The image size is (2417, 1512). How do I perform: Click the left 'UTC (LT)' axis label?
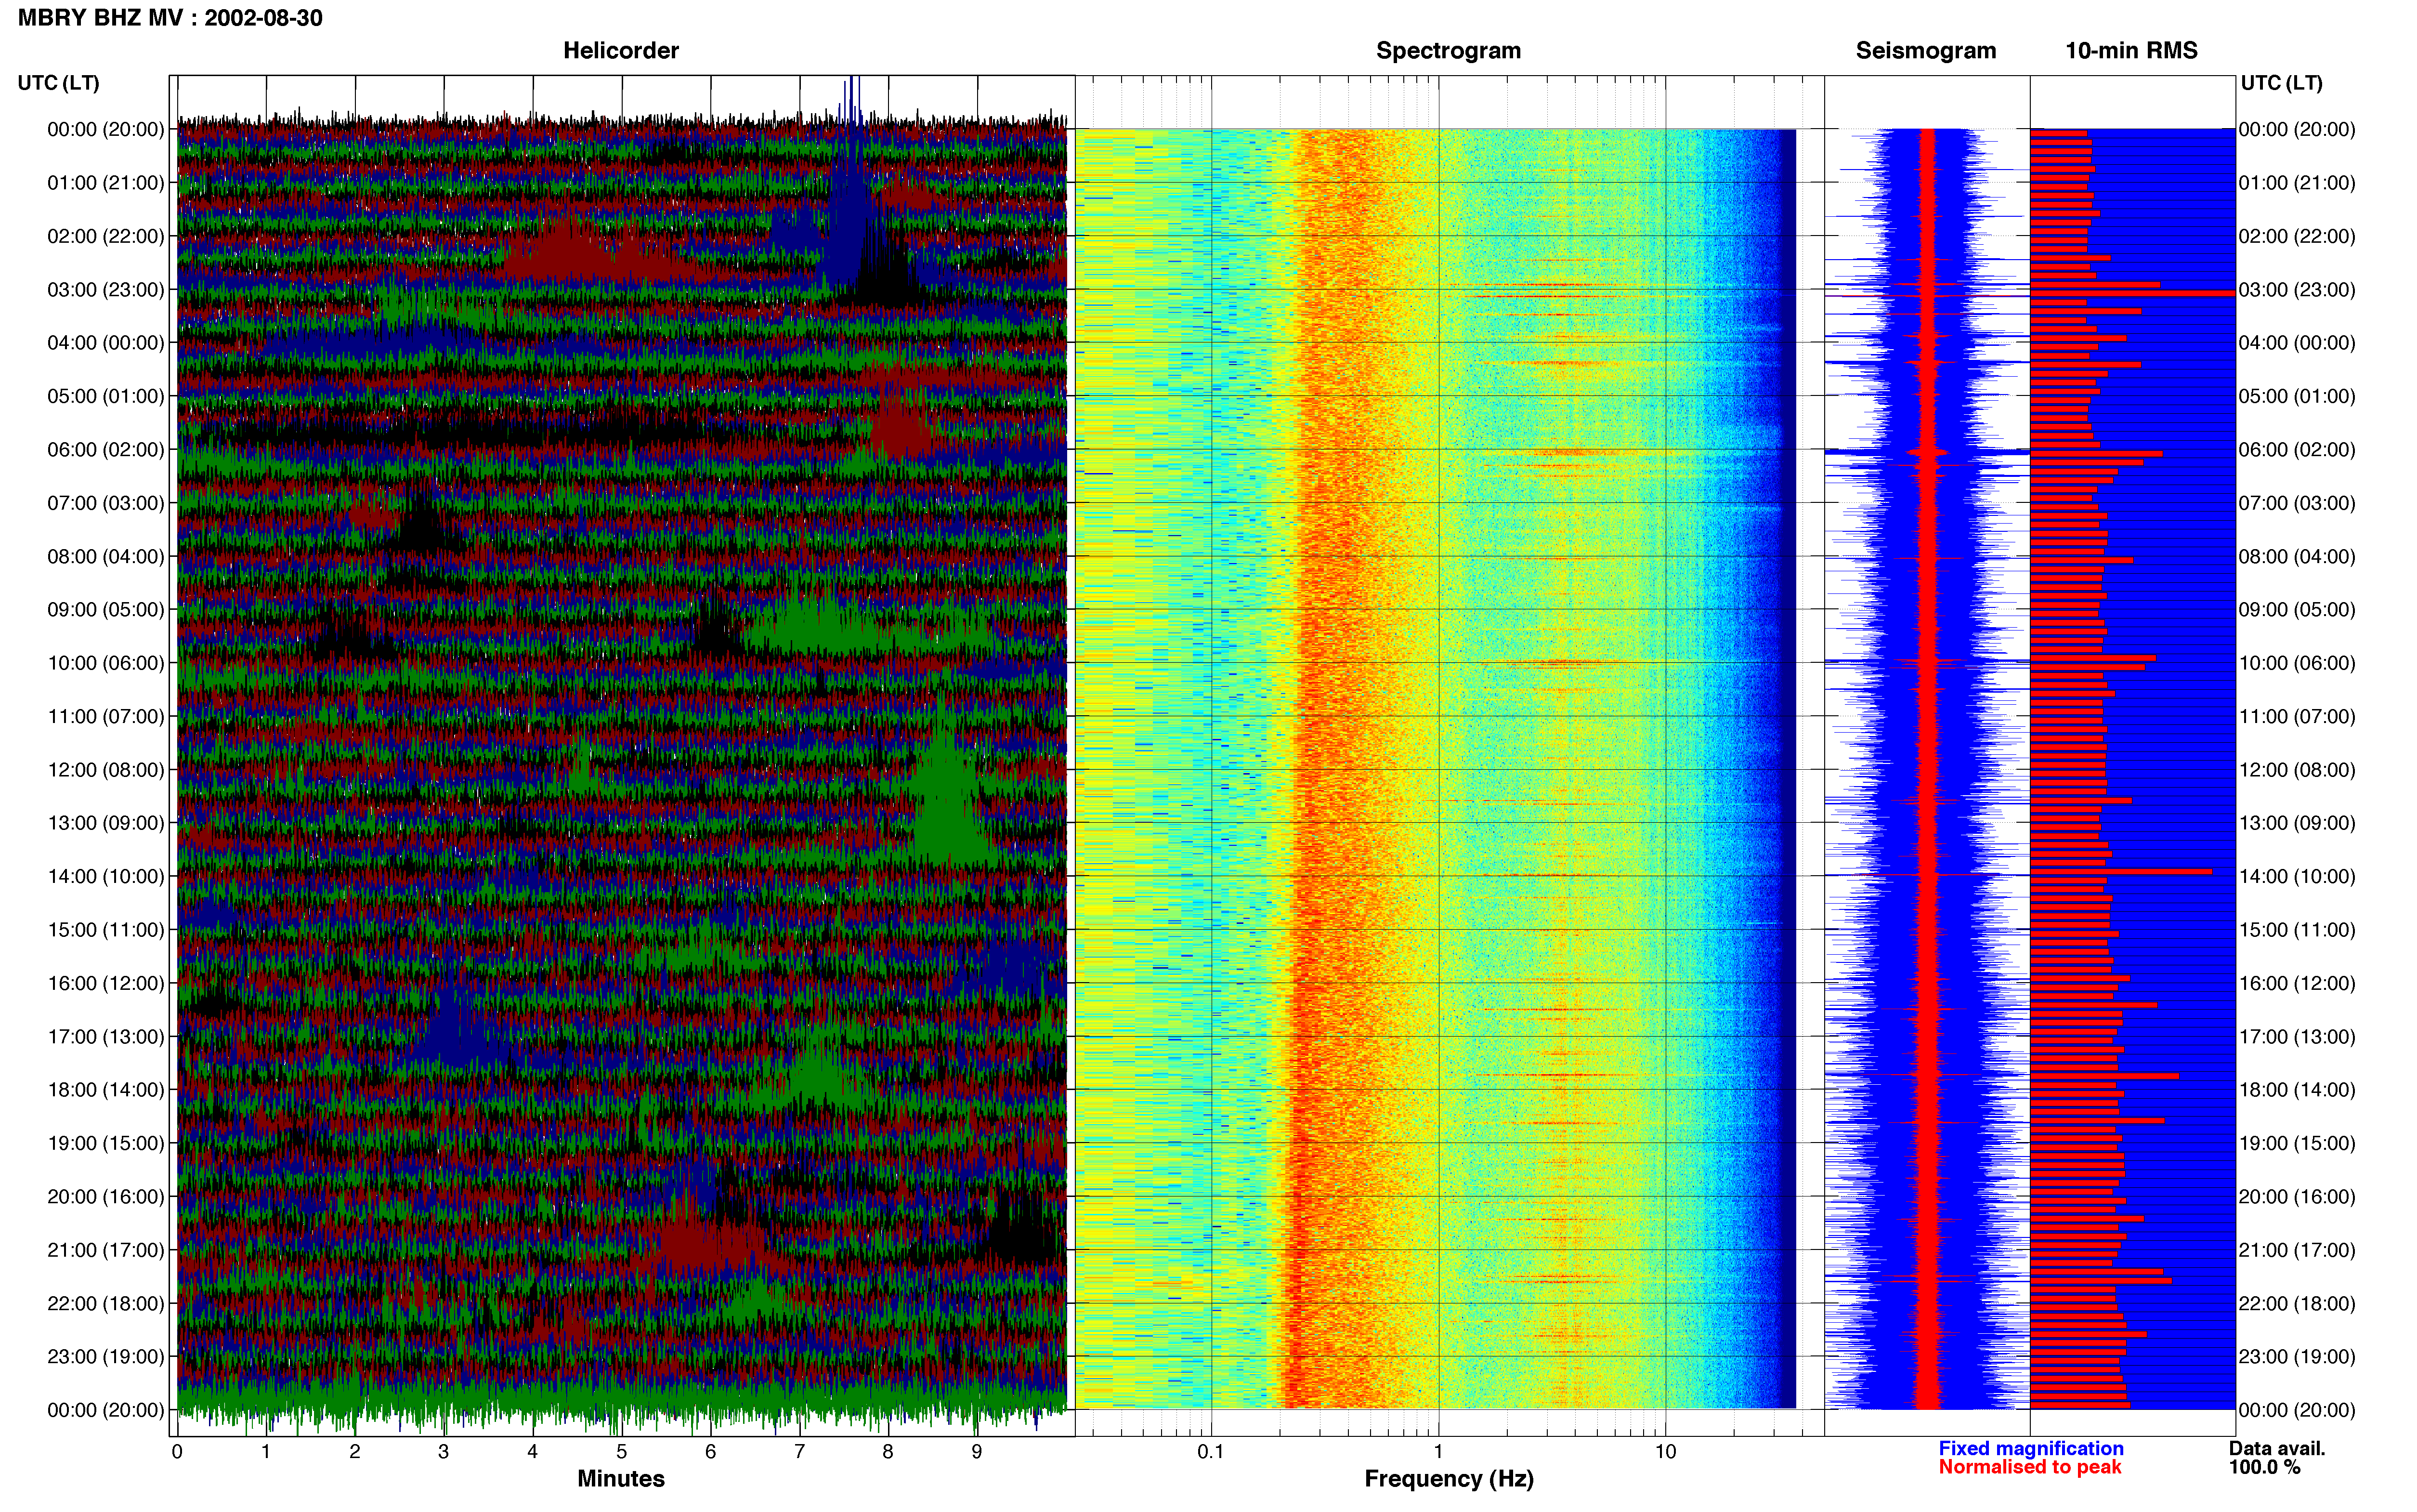coord(58,83)
